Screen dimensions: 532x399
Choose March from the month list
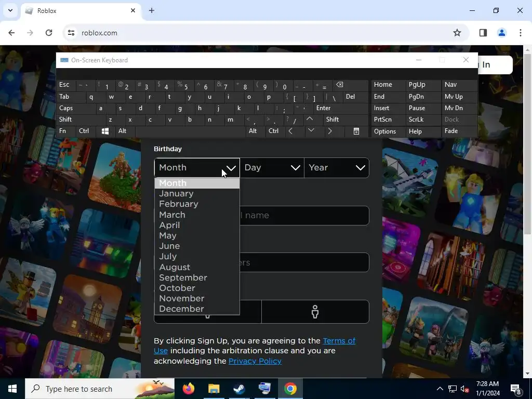point(197,215)
